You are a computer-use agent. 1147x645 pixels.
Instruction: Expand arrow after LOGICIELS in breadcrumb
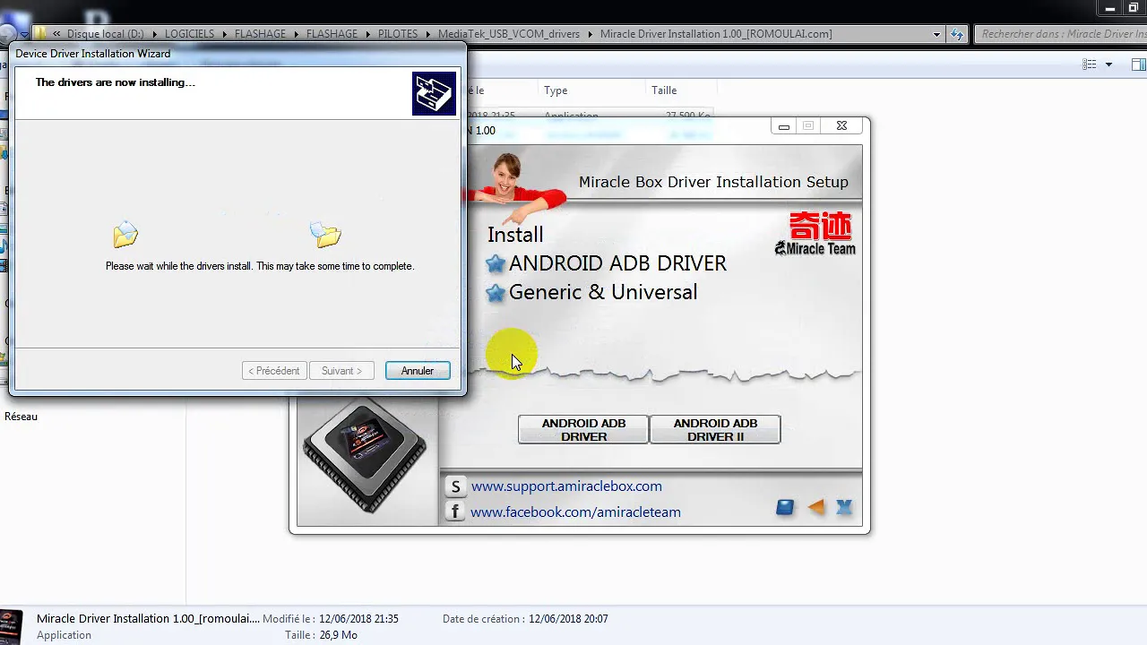[x=225, y=34]
